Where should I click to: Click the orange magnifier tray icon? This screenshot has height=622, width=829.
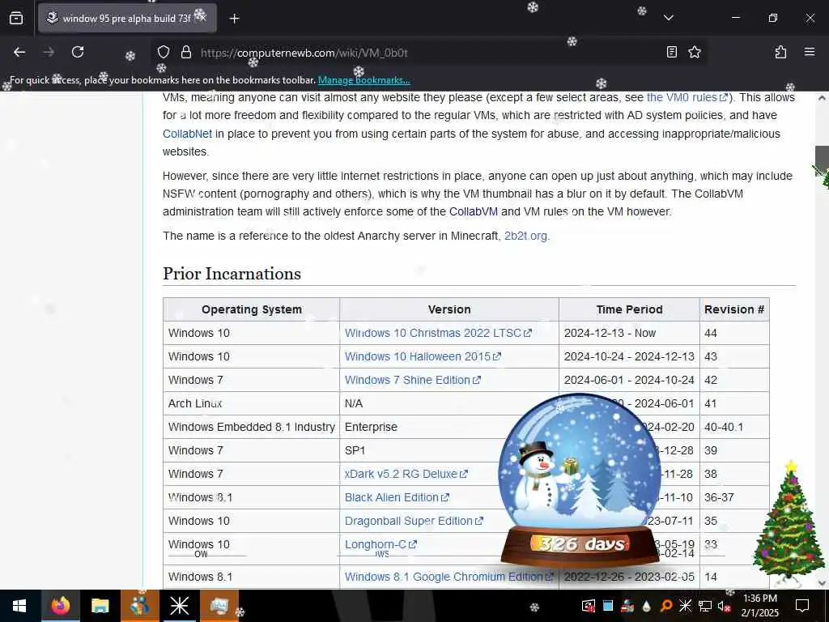point(665,606)
